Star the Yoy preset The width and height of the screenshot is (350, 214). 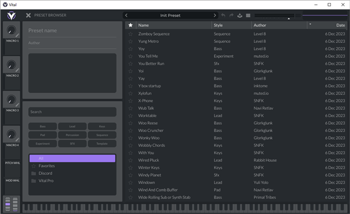(x=131, y=49)
